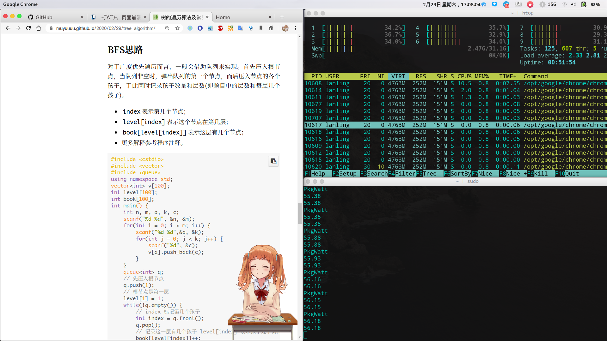Image resolution: width=607 pixels, height=341 pixels.
Task: Open the volume control in system tray
Action: [x=573, y=4]
